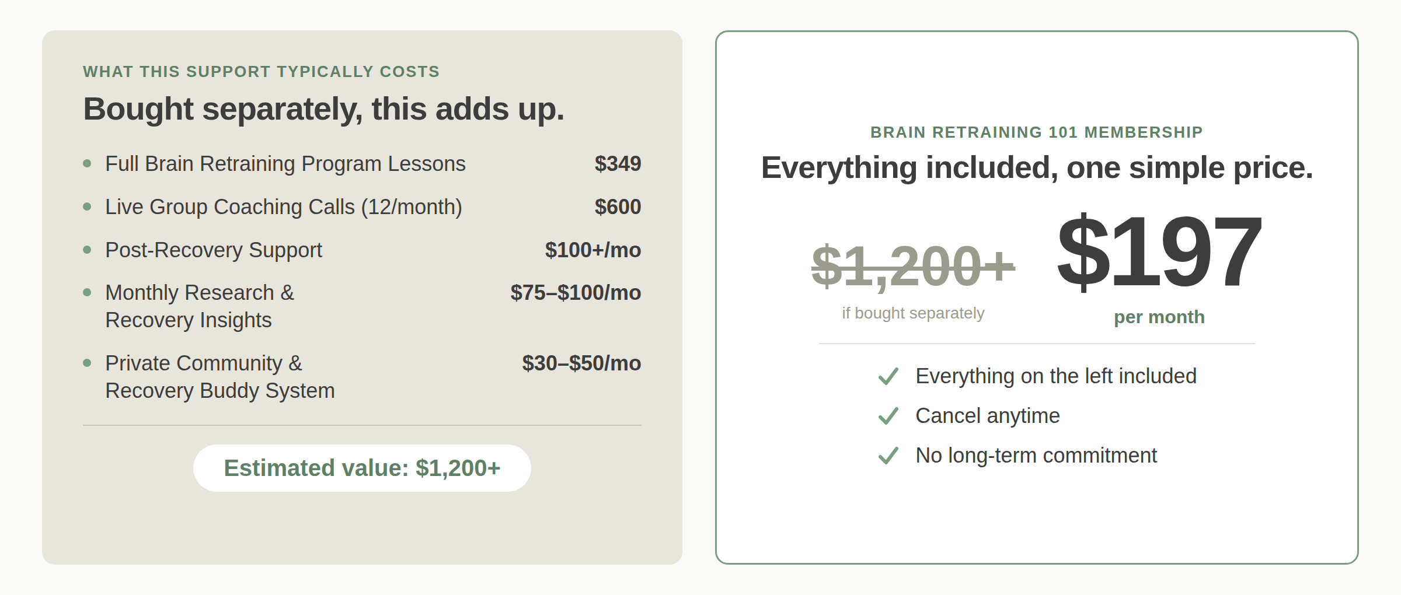Click the checkmark next to Cancel anytime
This screenshot has height=595, width=1401.
point(888,416)
